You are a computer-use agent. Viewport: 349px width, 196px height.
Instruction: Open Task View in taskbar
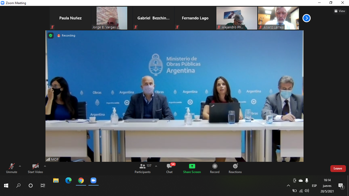coord(43,186)
